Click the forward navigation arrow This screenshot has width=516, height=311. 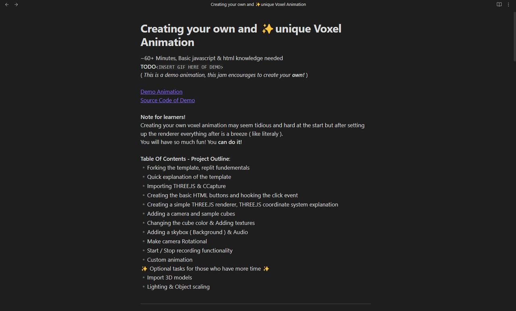coord(16,4)
